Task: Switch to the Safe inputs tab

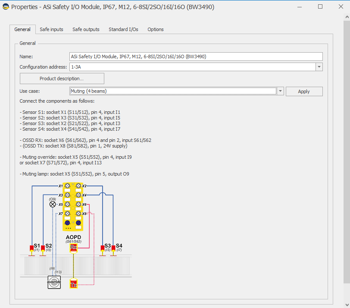Action: click(51, 29)
